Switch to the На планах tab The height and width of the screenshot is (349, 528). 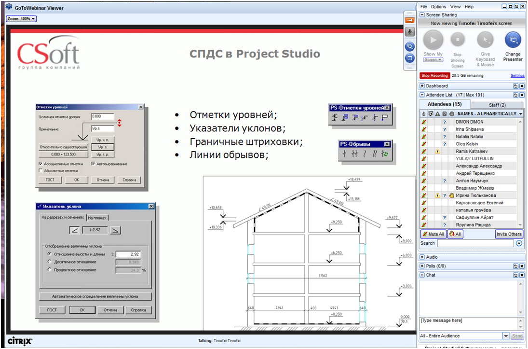pyautogui.click(x=97, y=218)
